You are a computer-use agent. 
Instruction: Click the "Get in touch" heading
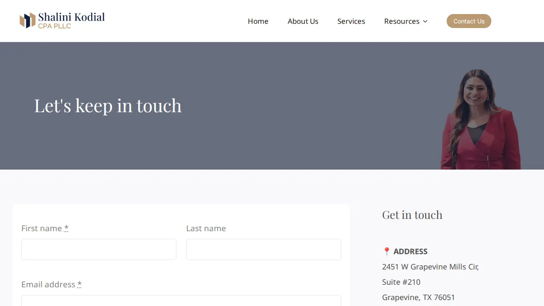(412, 215)
